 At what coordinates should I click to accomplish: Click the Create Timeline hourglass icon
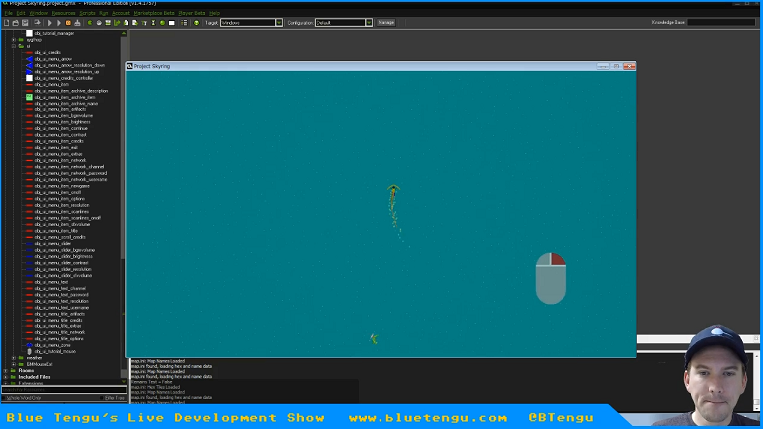click(x=153, y=23)
